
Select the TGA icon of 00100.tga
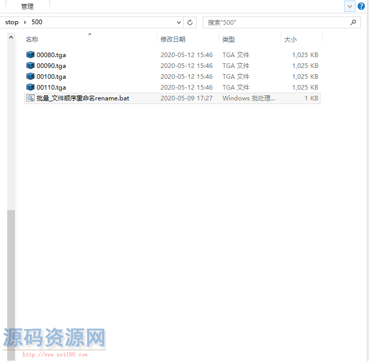coord(30,76)
